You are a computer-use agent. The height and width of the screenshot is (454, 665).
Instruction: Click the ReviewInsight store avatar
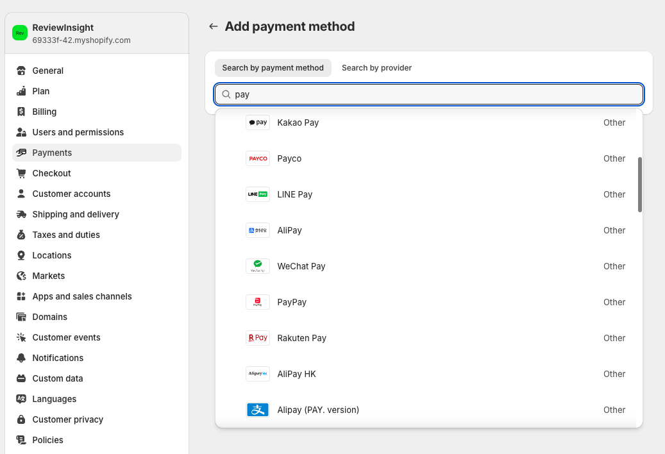pyautogui.click(x=19, y=32)
